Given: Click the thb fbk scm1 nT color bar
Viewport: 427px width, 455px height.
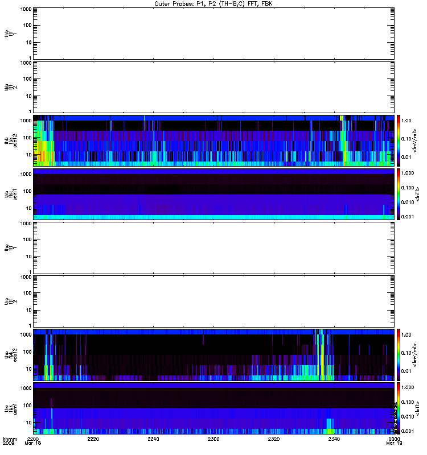Looking at the screenshot, I should (399, 194).
